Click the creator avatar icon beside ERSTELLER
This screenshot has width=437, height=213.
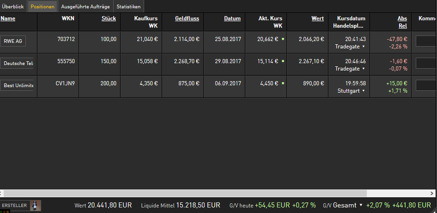coord(36,205)
